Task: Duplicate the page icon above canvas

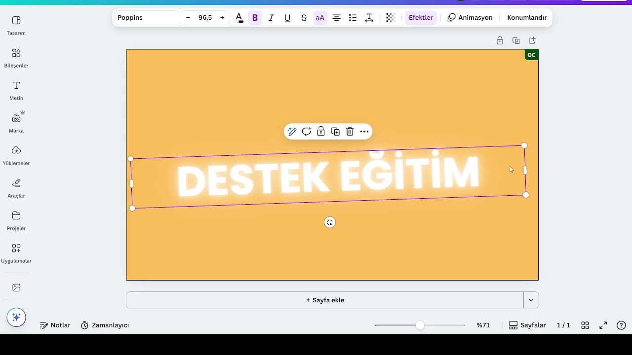Action: (516, 40)
